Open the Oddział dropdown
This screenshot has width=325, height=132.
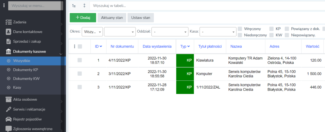170,32
